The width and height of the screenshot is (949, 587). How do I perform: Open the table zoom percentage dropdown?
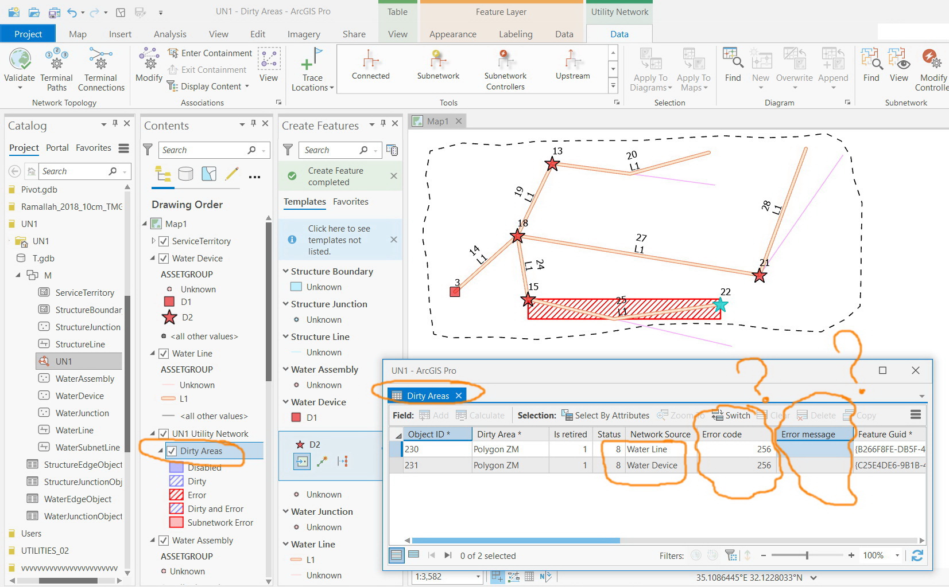897,555
